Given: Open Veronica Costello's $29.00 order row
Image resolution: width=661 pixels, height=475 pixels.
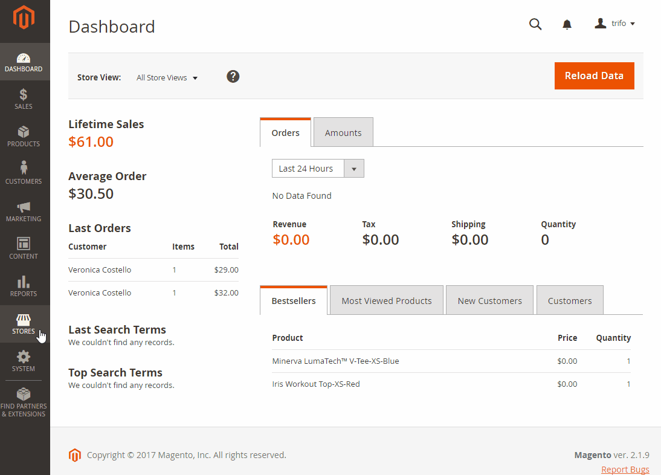Looking at the screenshot, I should click(x=153, y=270).
